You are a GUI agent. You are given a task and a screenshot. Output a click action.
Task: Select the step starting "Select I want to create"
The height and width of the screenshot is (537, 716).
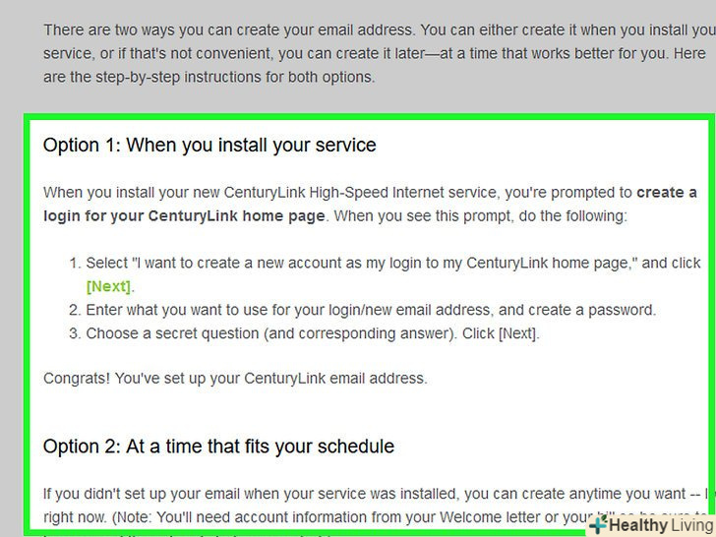pos(392,264)
